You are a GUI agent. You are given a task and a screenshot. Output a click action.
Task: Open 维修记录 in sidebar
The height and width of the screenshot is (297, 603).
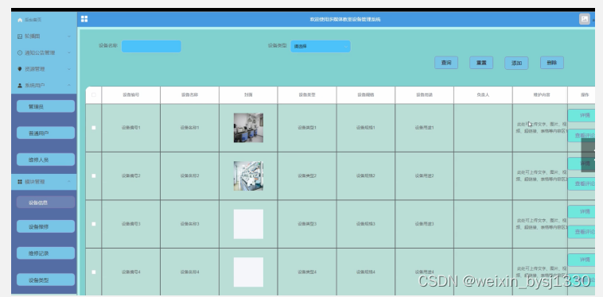tap(46, 253)
